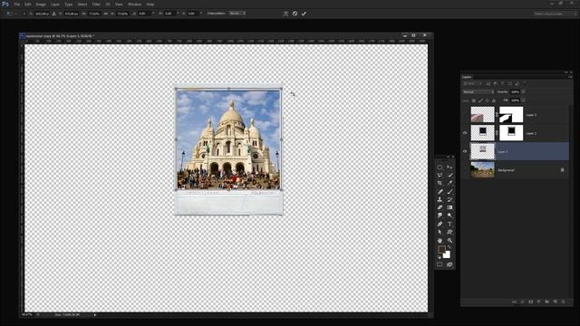Click the foreground color swatch

pyautogui.click(x=441, y=250)
